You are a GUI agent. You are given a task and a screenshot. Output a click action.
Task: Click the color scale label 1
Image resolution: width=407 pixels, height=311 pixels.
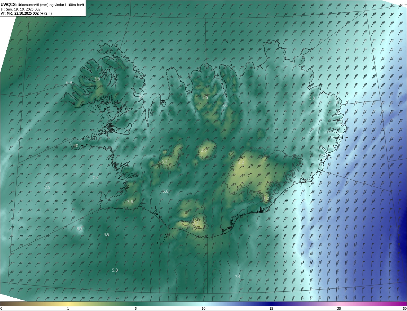68,309
